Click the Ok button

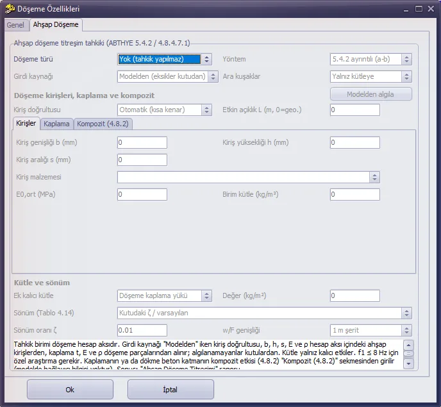tap(70, 390)
